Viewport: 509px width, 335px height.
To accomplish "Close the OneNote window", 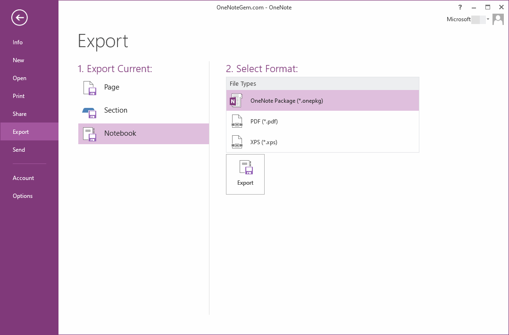I will (x=501, y=7).
